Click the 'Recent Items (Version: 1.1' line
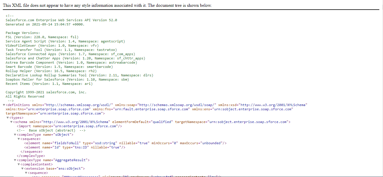The height and width of the screenshot is (177, 383). click(x=49, y=84)
